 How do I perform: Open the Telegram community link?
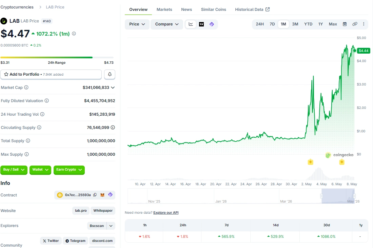click(75, 241)
